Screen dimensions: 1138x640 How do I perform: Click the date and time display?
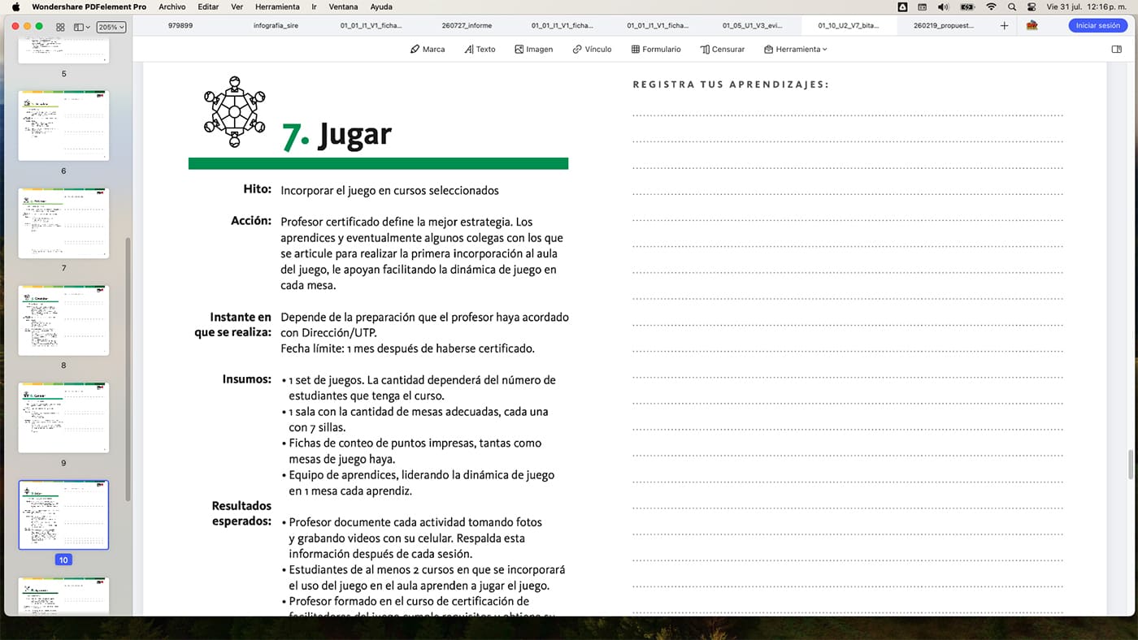pyautogui.click(x=1086, y=6)
